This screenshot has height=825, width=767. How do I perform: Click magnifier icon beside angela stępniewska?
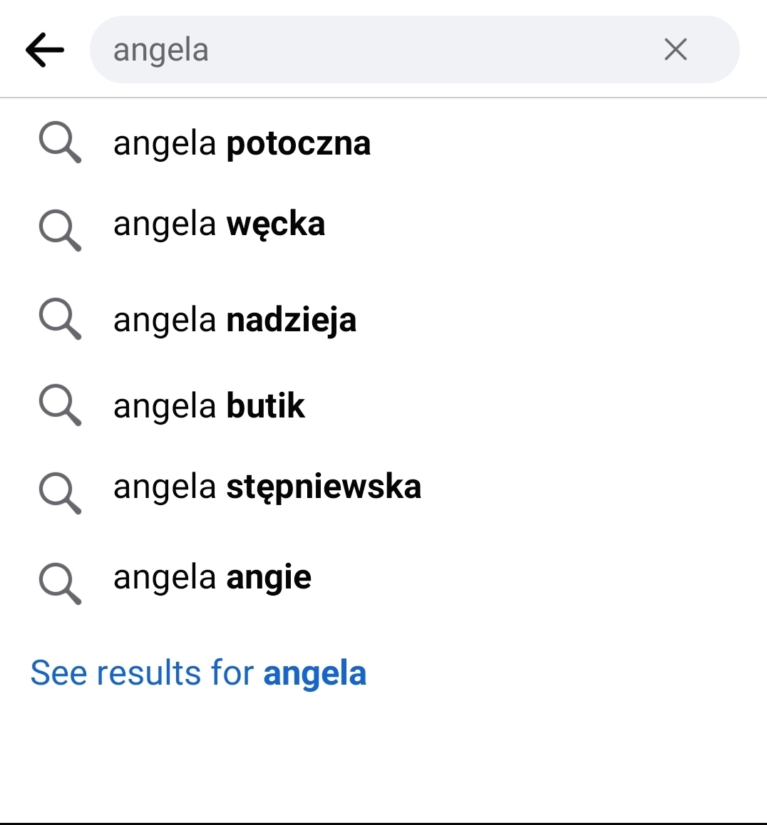click(x=60, y=492)
